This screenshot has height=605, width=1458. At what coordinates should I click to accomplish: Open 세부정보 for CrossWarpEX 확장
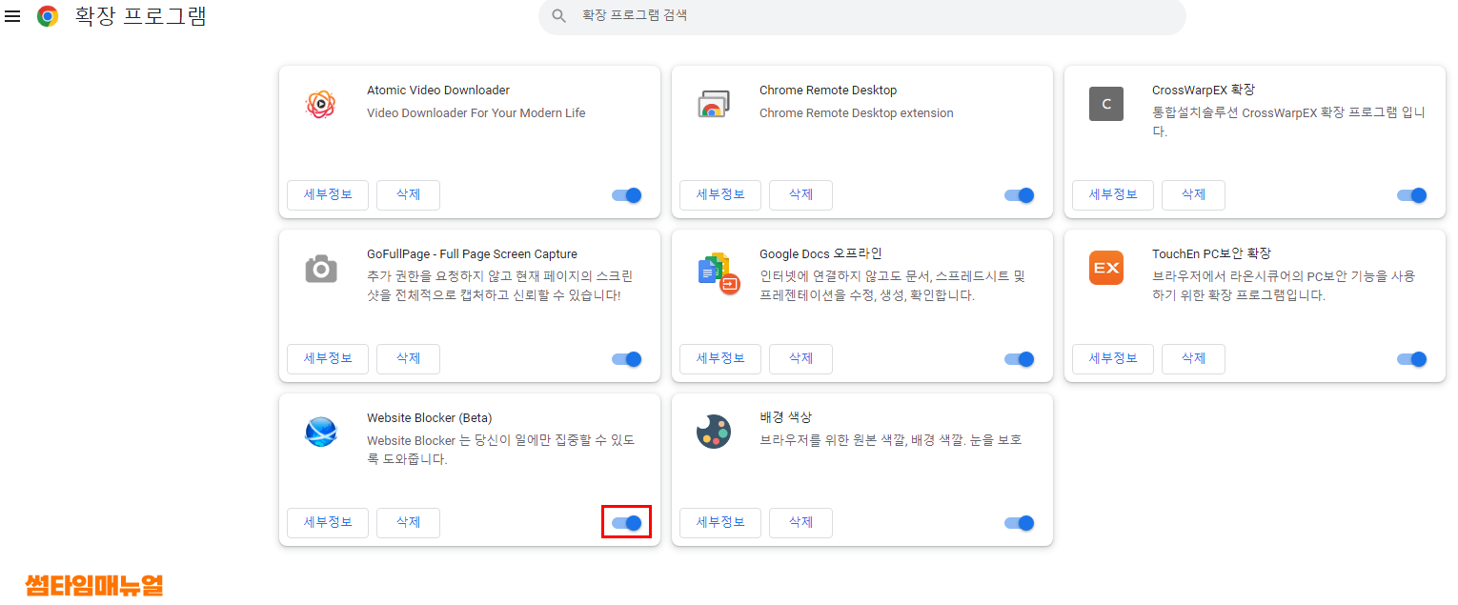click(1113, 195)
